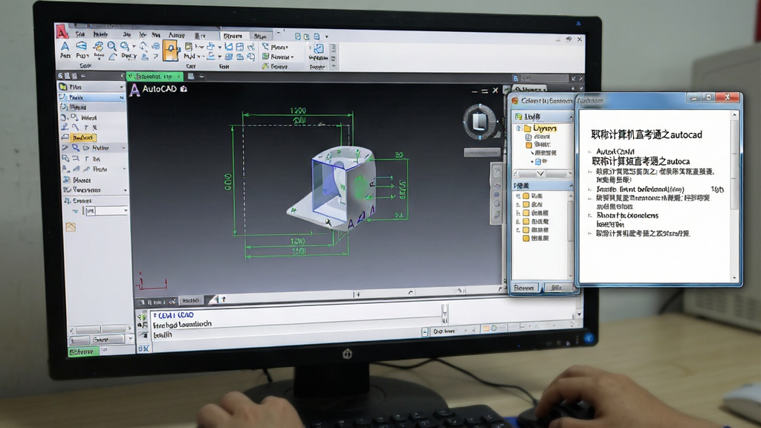Click scroll-up arrow in the text document window
761x428 pixels.
click(734, 115)
